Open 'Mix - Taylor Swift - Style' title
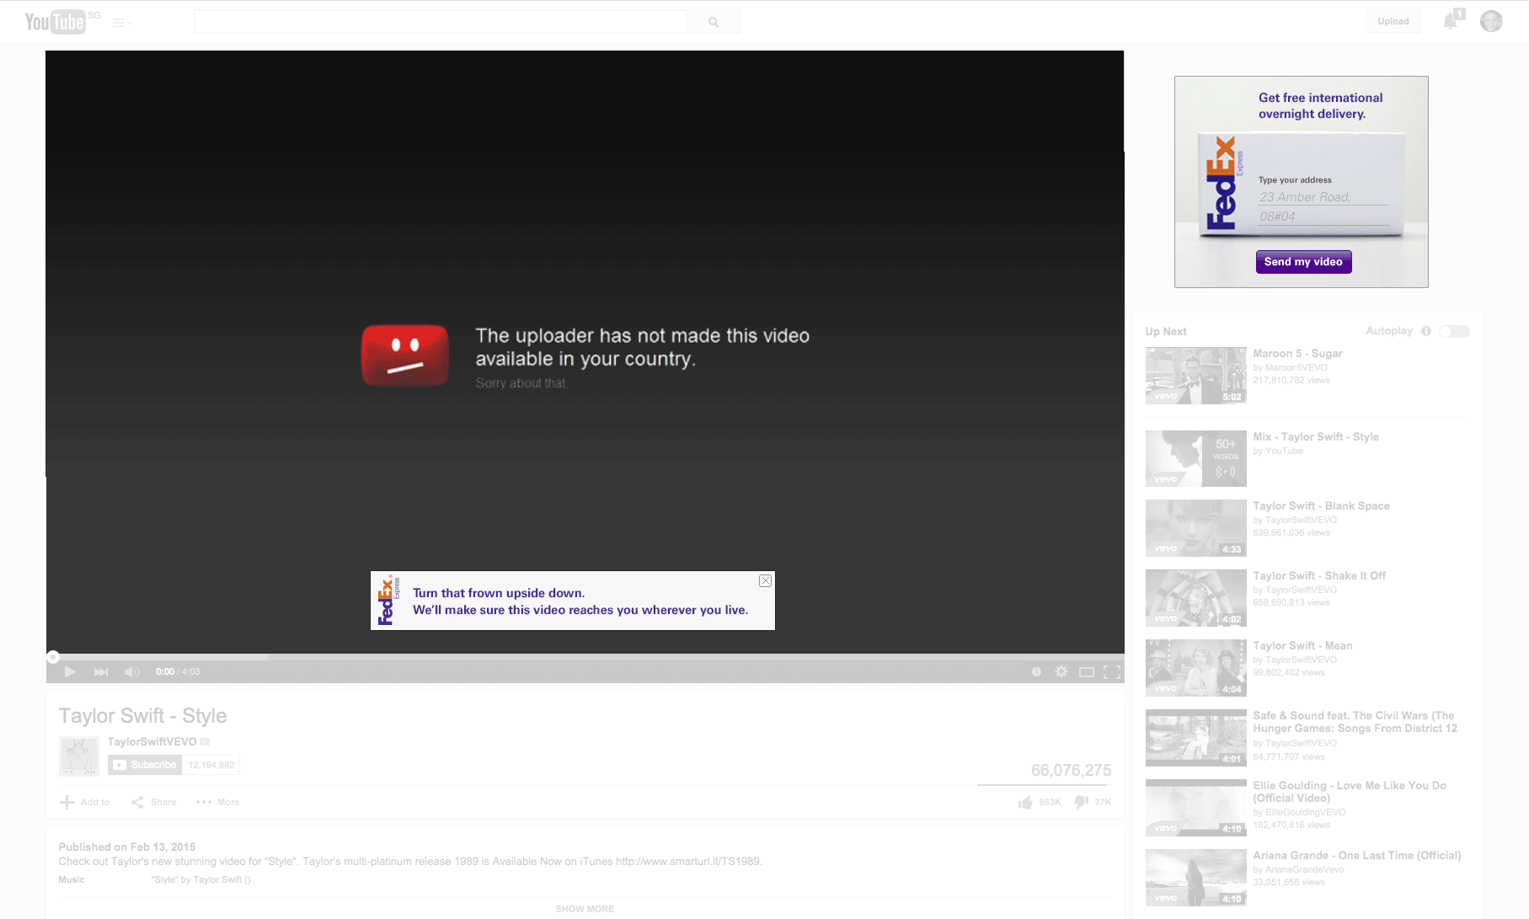Image resolution: width=1529 pixels, height=919 pixels. [1316, 437]
